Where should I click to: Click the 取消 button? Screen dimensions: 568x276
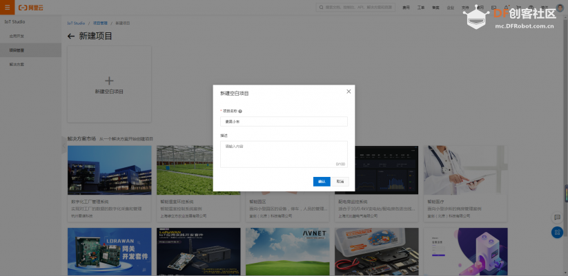point(340,181)
